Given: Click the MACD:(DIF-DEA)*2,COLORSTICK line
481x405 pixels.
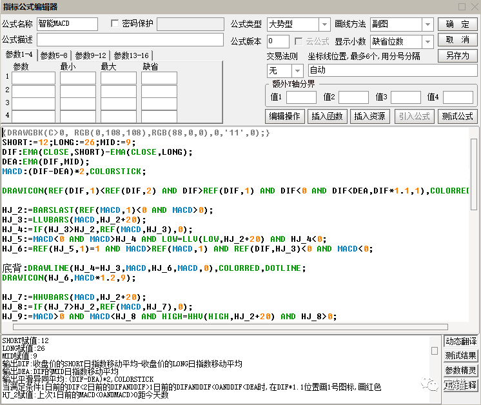Looking at the screenshot, I should [74, 171].
